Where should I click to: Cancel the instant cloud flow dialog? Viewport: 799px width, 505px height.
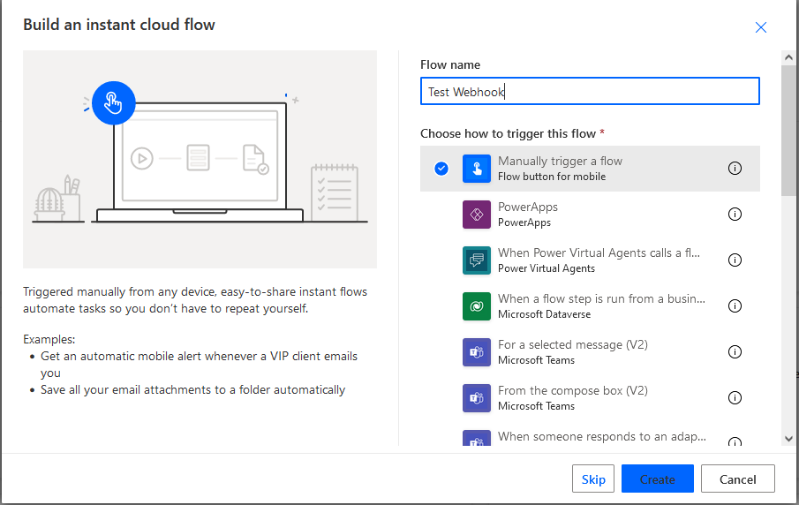tap(738, 479)
